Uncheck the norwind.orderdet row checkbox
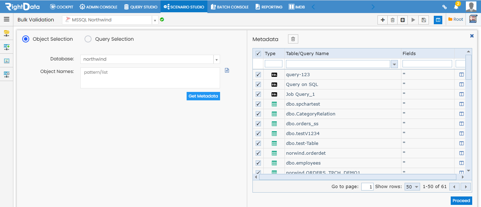Viewport: 481px width, 207px height. coord(258,153)
